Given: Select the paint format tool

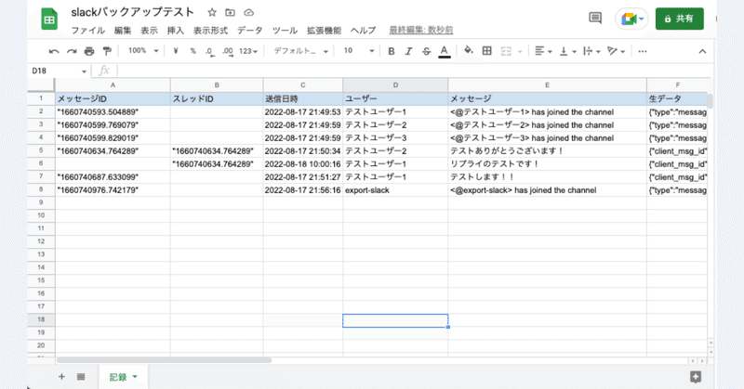Looking at the screenshot, I should (x=107, y=51).
